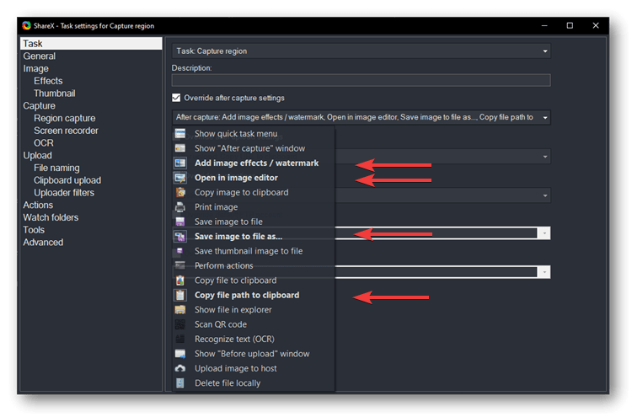Viewport: 632px width, 417px height.
Task: Toggle Open in image editor entry
Action: 254,178
